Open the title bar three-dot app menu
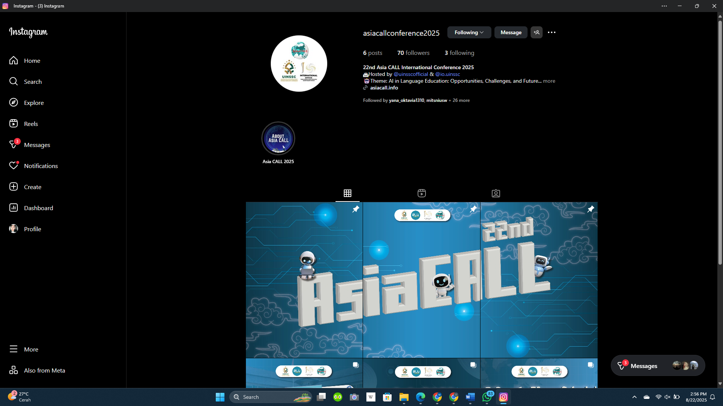This screenshot has height=406, width=723. pyautogui.click(x=664, y=6)
